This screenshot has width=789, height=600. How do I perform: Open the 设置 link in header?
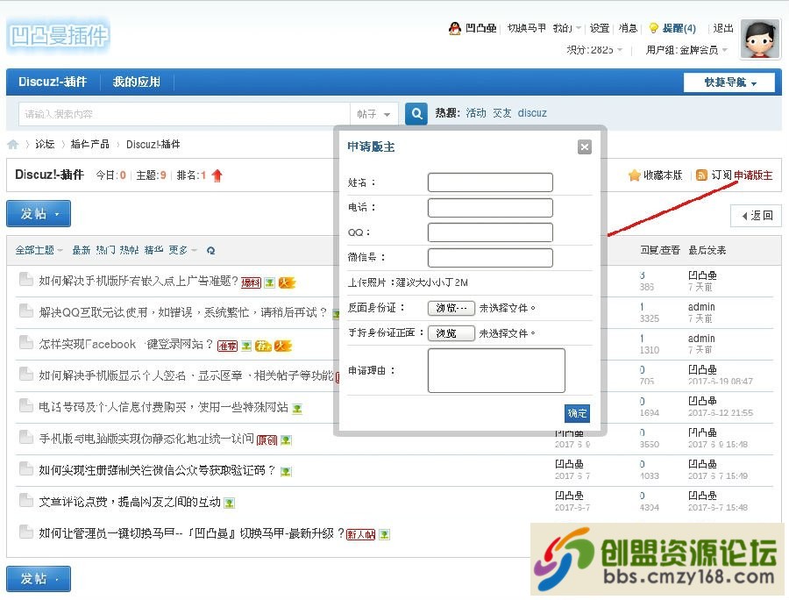point(600,28)
